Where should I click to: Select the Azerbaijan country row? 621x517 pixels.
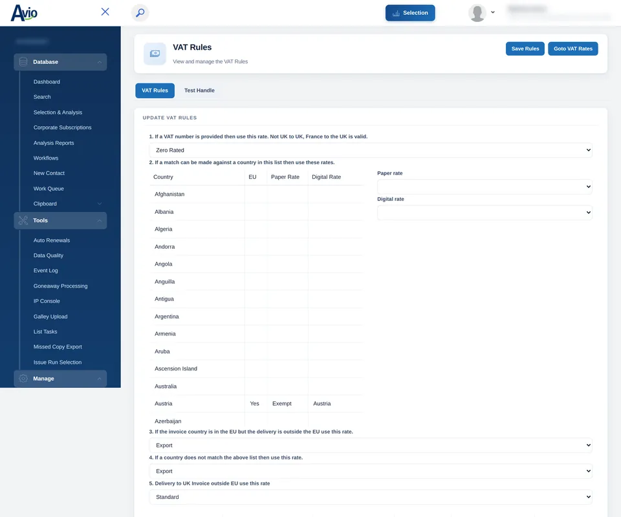[x=256, y=420]
